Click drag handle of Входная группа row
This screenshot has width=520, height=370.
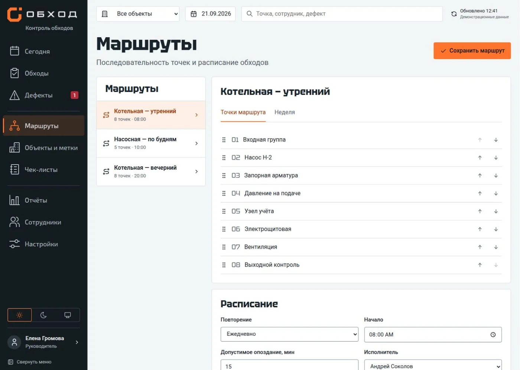224,140
